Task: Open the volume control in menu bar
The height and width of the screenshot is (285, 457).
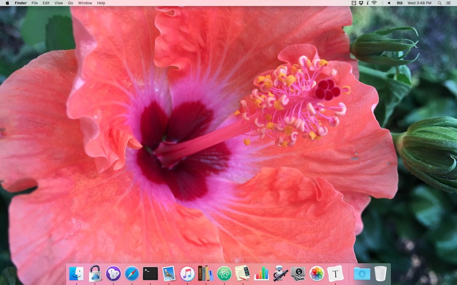Action: tap(389, 3)
